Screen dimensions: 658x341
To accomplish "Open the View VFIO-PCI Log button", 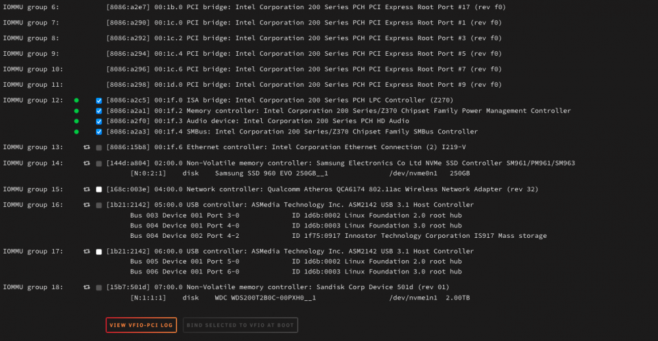I will tap(141, 325).
